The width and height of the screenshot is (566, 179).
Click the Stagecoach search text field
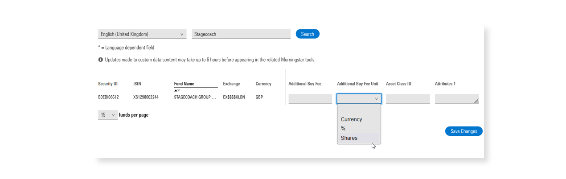pos(241,34)
